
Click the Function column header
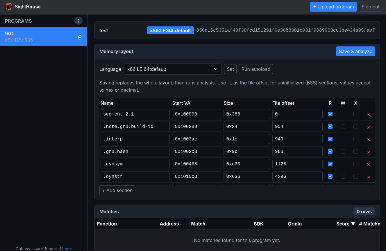(x=107, y=224)
